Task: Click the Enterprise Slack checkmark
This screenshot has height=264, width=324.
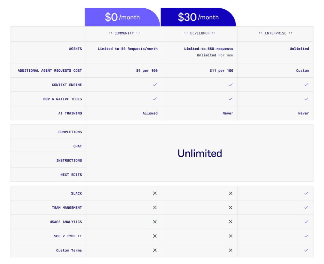Action: click(306, 193)
